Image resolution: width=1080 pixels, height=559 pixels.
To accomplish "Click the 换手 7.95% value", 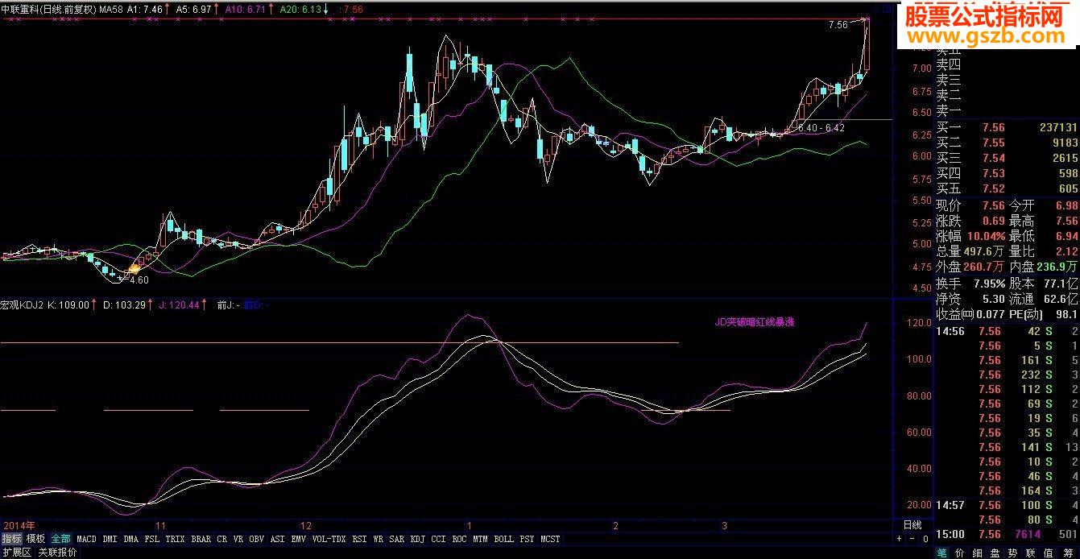I will (x=988, y=284).
